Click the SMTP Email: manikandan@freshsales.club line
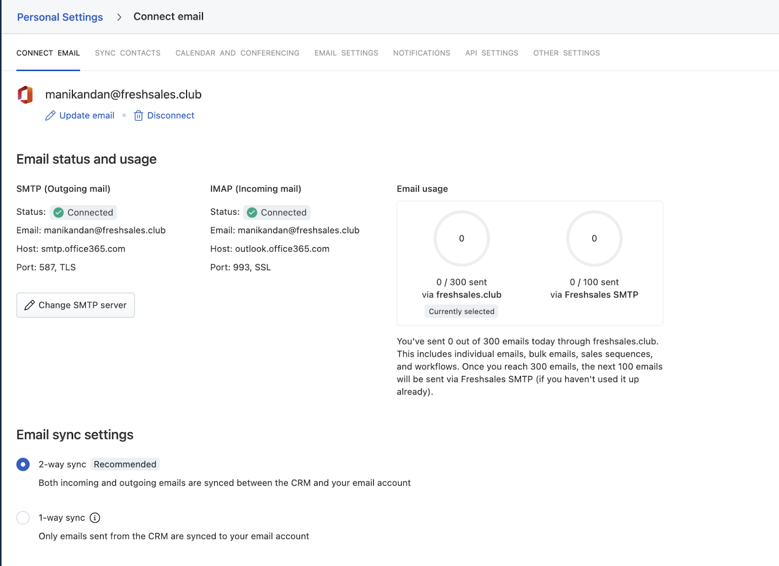This screenshot has height=566, width=779. point(91,230)
